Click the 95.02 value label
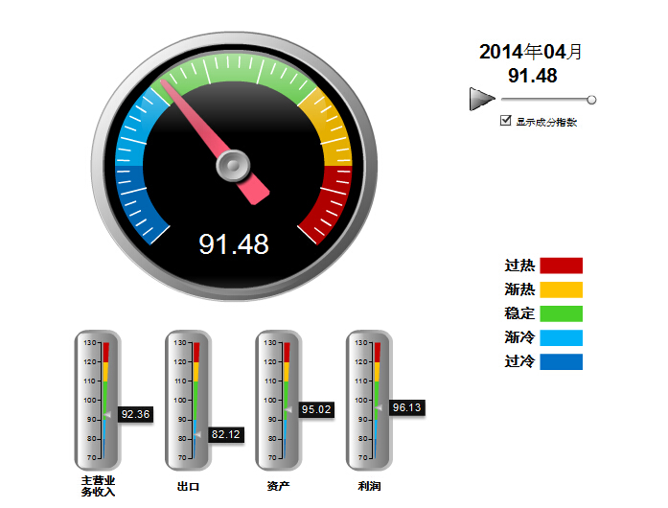The image size is (668, 508). (x=315, y=409)
